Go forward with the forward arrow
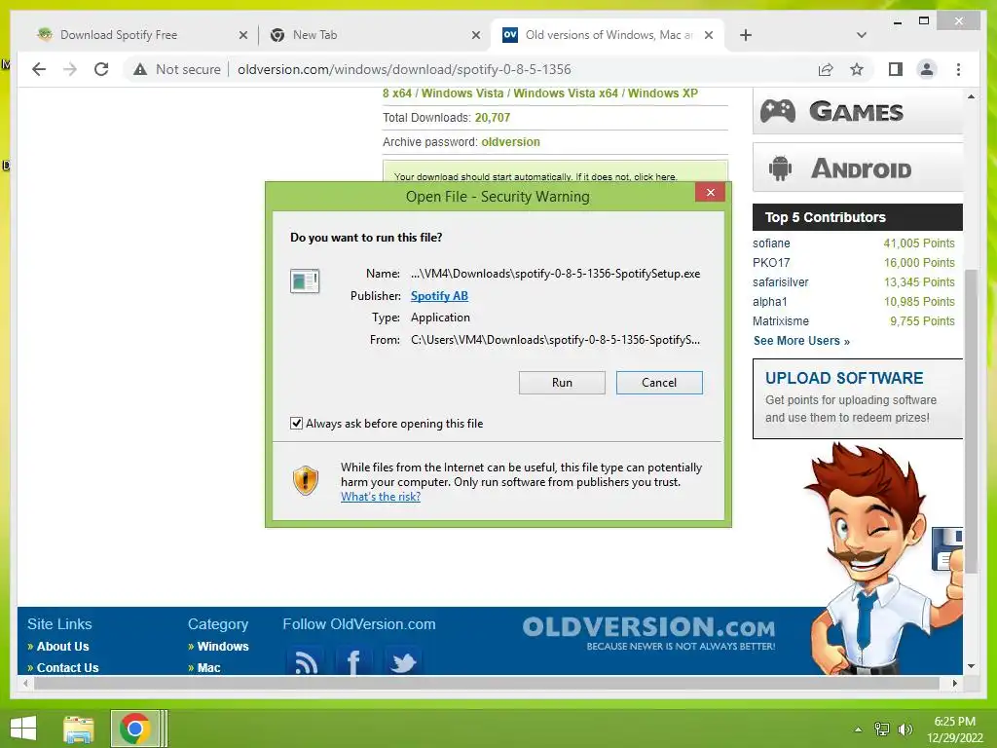Image resolution: width=997 pixels, height=748 pixels. click(70, 69)
